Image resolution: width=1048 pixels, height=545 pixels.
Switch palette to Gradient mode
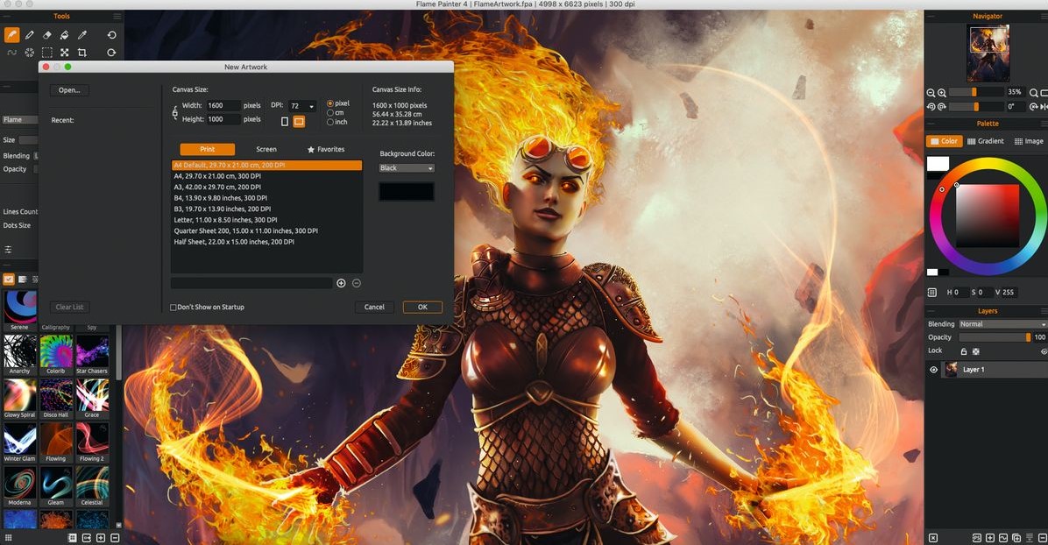pos(987,140)
